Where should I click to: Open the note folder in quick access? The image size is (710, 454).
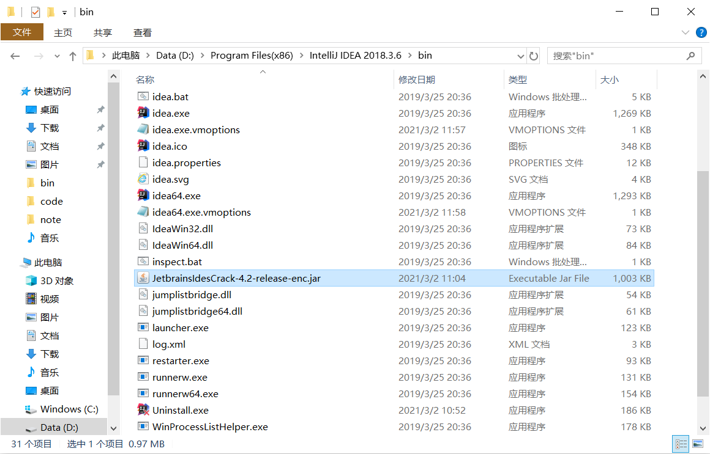pyautogui.click(x=51, y=220)
